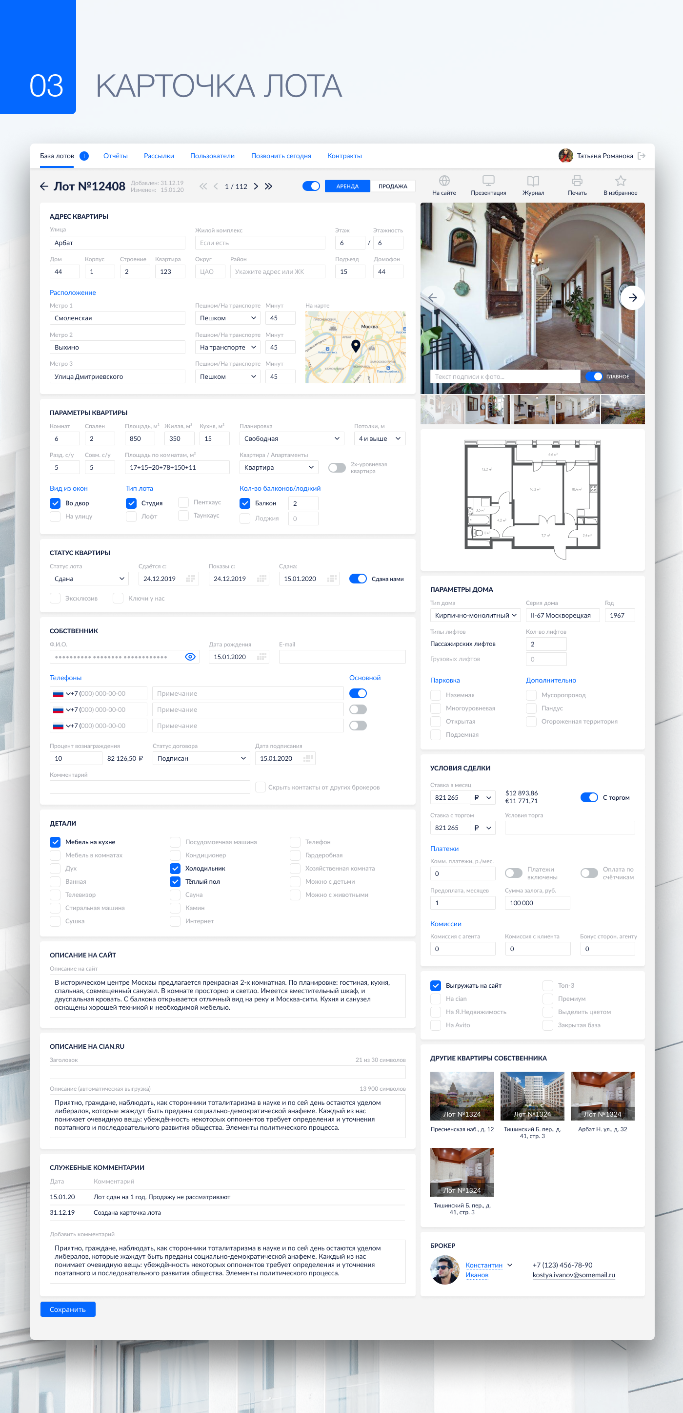683x1413 pixels.
Task: Check the Эксклюзив checkbox
Action: click(x=55, y=599)
